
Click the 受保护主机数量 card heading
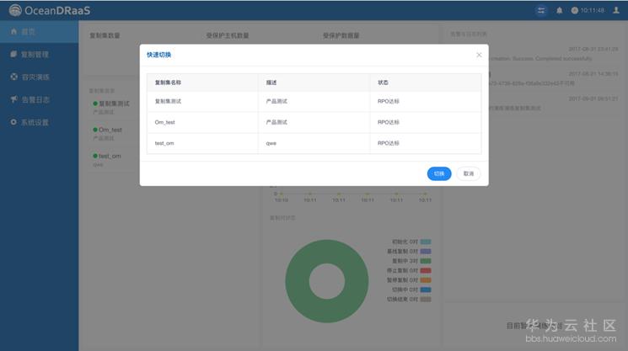[x=228, y=35]
